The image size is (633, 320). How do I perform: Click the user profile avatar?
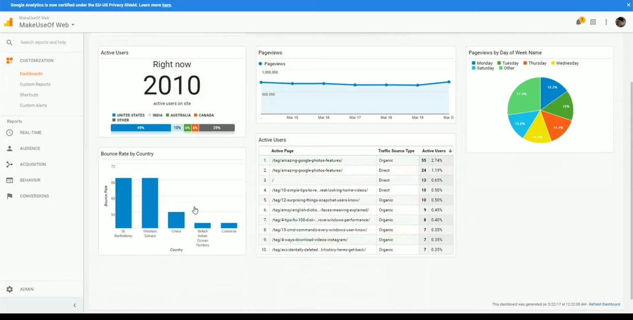(620, 22)
